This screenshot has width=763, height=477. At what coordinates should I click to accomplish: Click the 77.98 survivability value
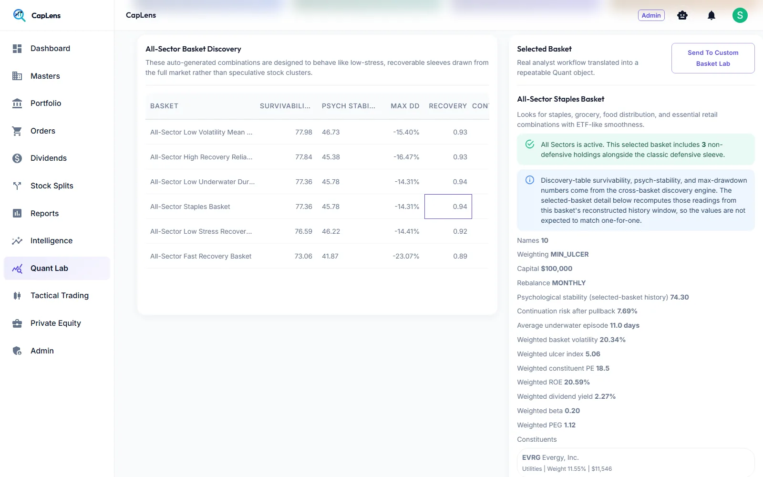(x=304, y=132)
